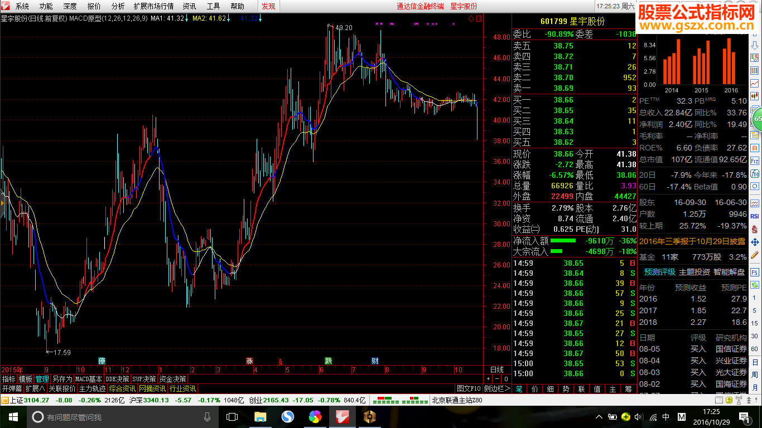This screenshot has width=762, height=428.
Task: Click the green 65 circle badge
Action: 756,119
